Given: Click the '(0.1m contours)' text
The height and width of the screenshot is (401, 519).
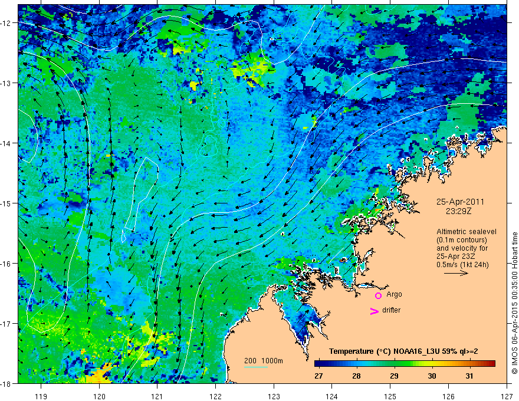Looking at the screenshot, I should [462, 240].
